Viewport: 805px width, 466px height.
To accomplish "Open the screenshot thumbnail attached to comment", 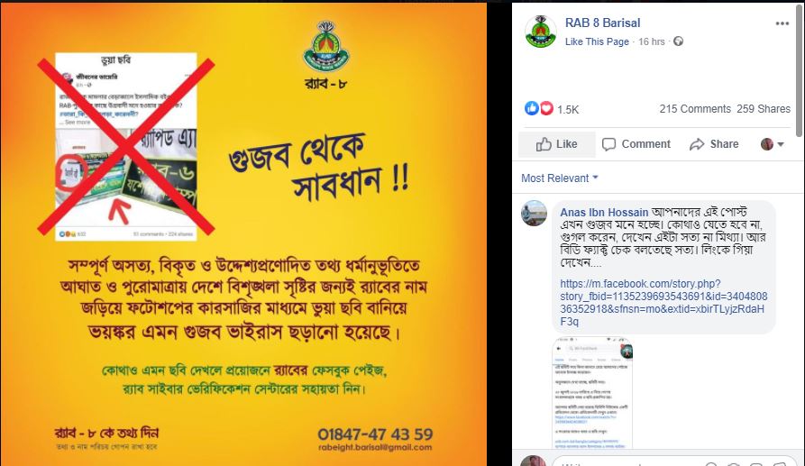I will (x=592, y=393).
